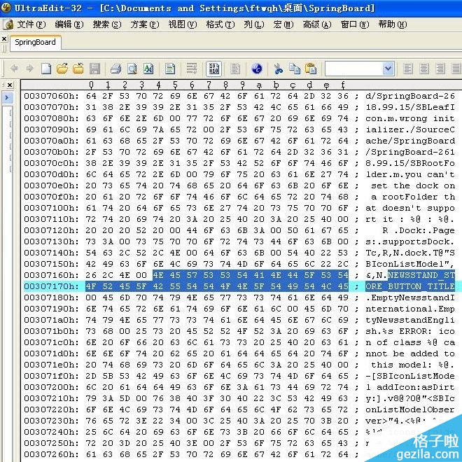Click ASCII text '-[SBIconListMode'
The width and height of the screenshot is (462, 462).
pos(410,376)
